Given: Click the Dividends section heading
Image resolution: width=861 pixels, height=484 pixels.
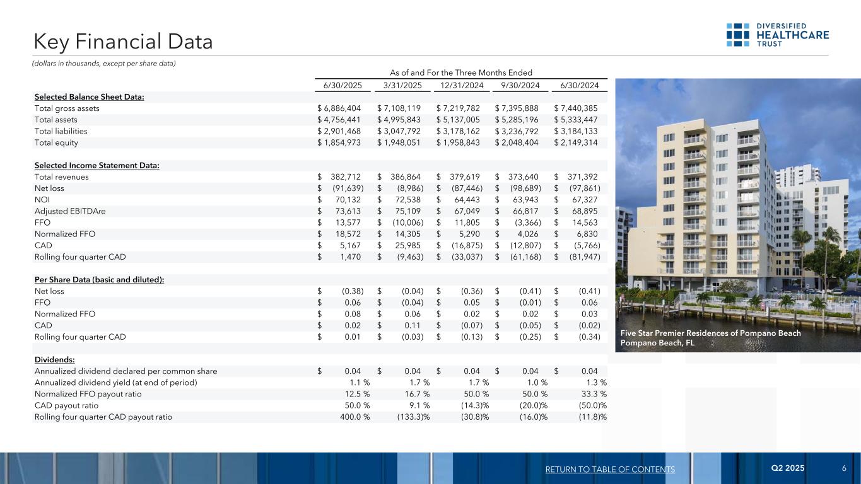Looking at the screenshot, I should [x=55, y=360].
